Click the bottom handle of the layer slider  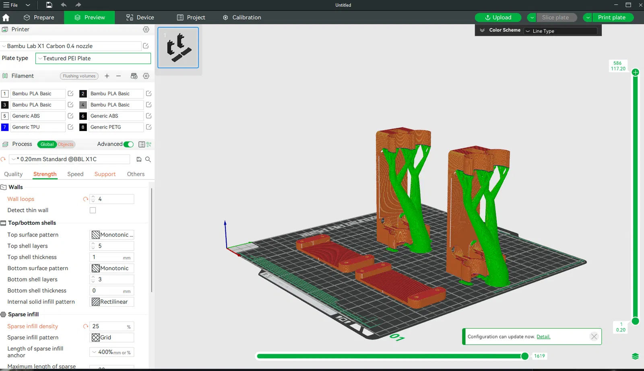635,321
